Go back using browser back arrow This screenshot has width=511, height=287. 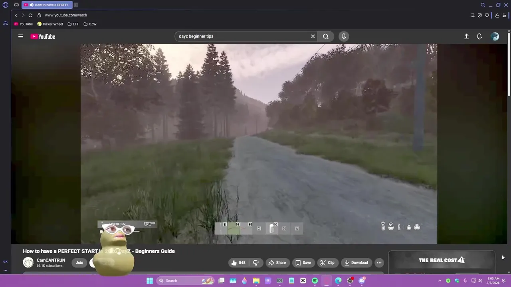[x=16, y=15]
